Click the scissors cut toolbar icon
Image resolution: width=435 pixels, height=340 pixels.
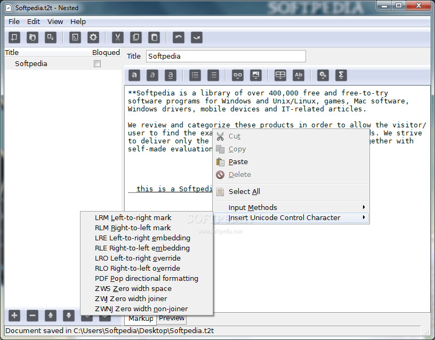(118, 37)
